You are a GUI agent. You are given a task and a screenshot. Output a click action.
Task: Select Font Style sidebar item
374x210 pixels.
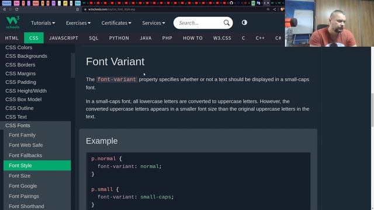click(37, 166)
